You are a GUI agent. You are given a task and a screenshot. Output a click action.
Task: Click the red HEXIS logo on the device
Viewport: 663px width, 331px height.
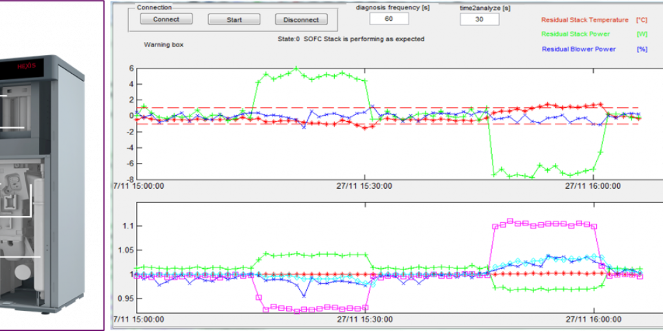pos(27,65)
